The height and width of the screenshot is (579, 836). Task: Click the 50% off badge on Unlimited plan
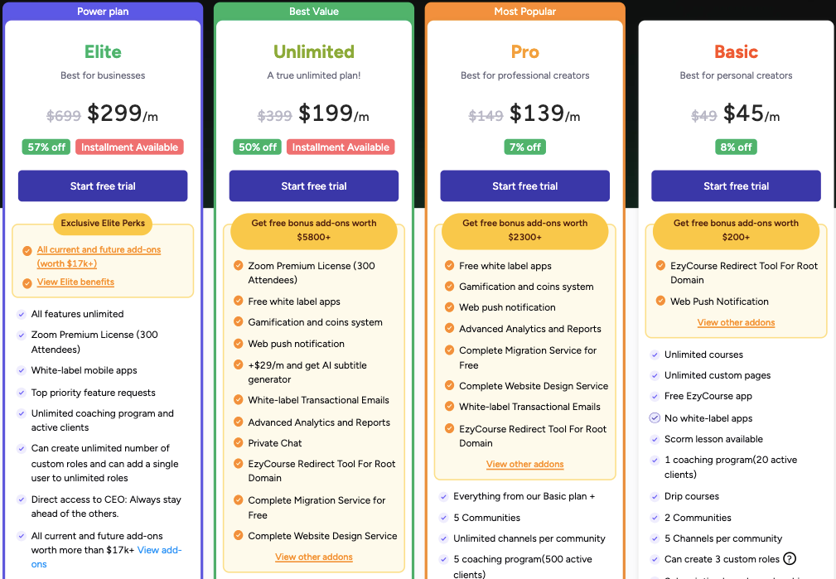click(258, 147)
